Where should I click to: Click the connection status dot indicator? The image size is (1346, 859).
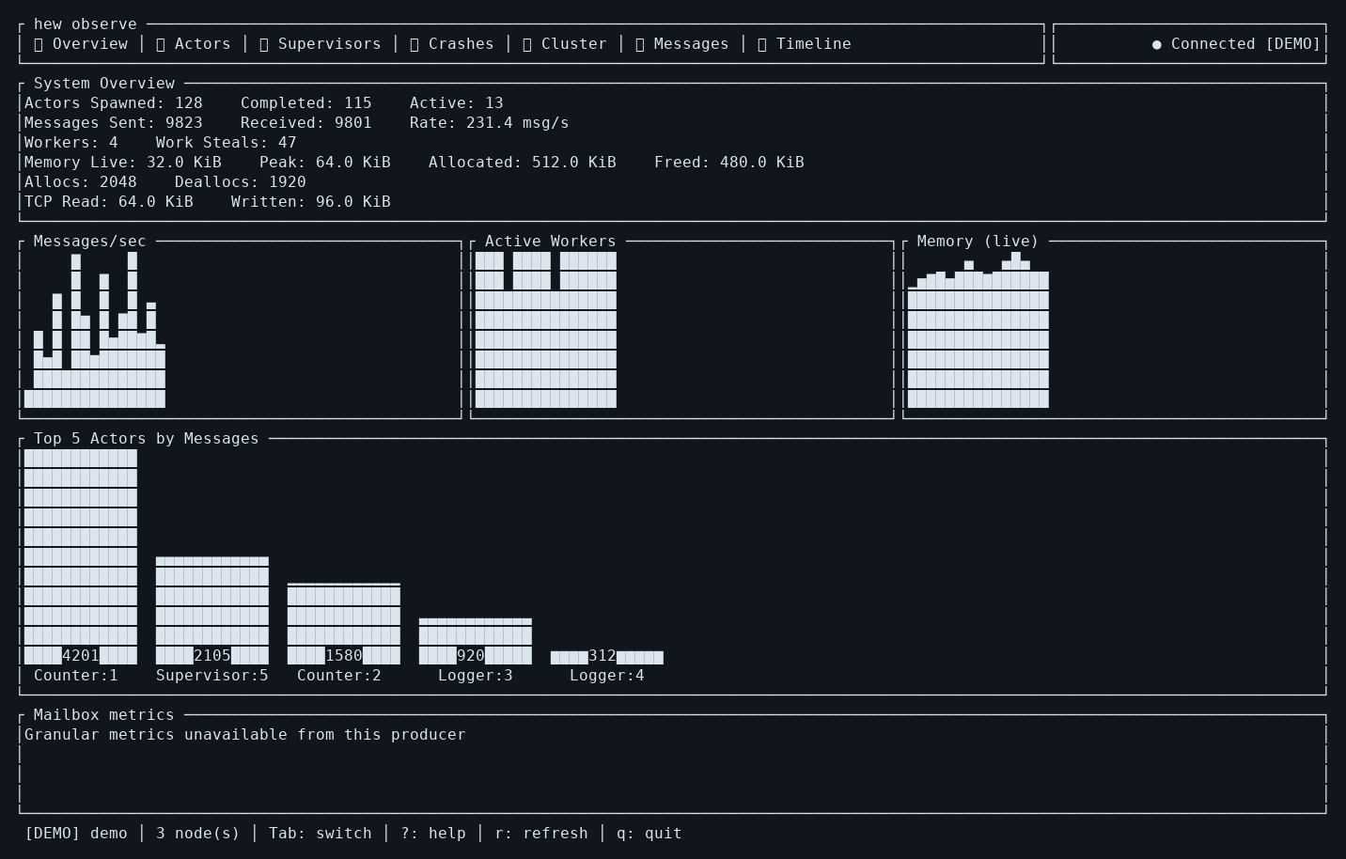[x=1157, y=44]
